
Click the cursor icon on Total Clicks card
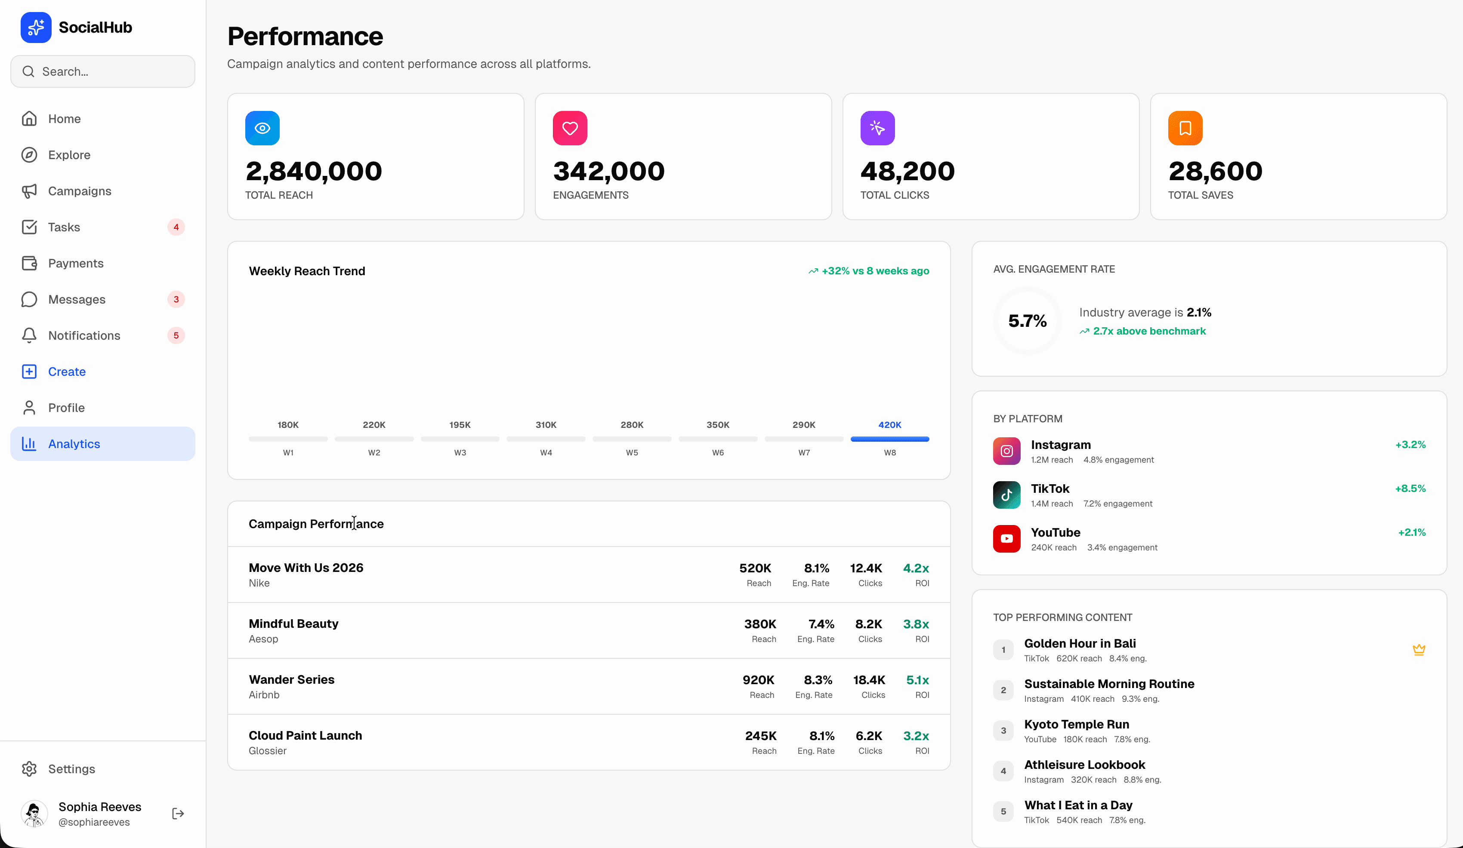(x=877, y=128)
